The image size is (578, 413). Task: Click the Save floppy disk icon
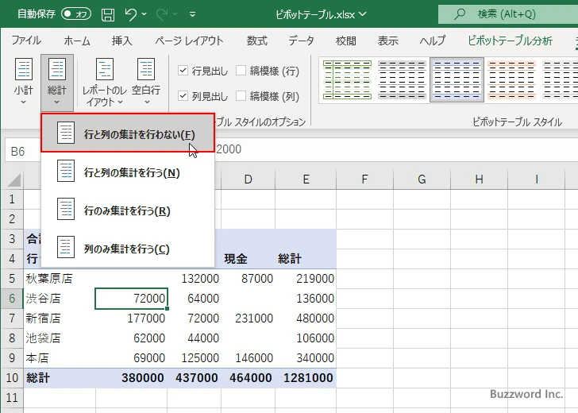point(108,14)
